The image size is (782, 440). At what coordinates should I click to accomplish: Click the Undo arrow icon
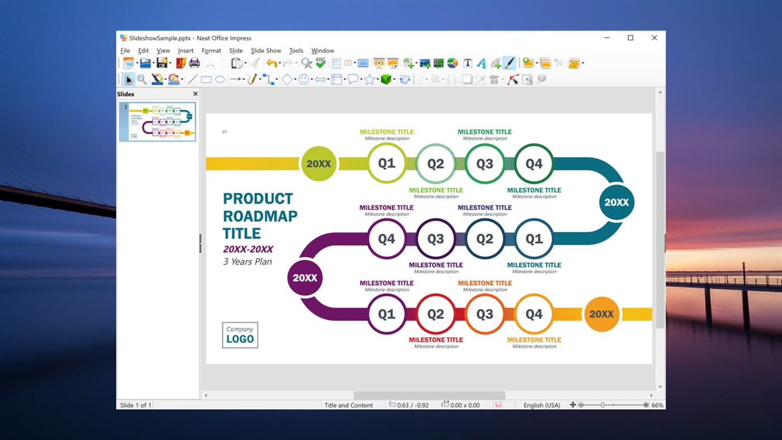point(272,63)
